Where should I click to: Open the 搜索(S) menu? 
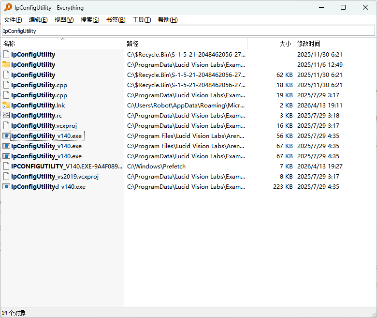tap(90, 20)
